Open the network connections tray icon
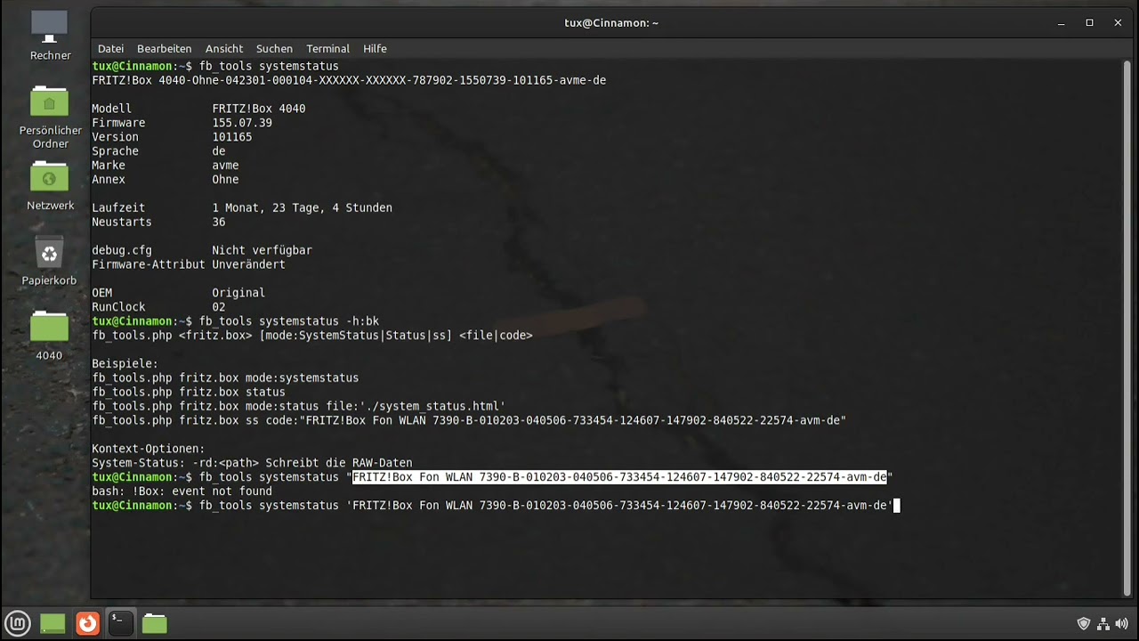 [x=1103, y=623]
